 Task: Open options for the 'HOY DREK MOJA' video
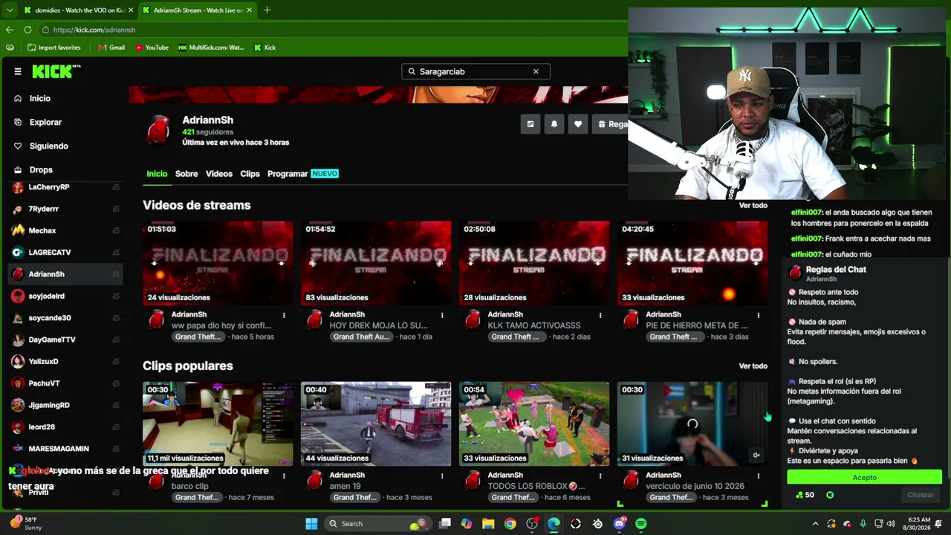click(x=442, y=315)
